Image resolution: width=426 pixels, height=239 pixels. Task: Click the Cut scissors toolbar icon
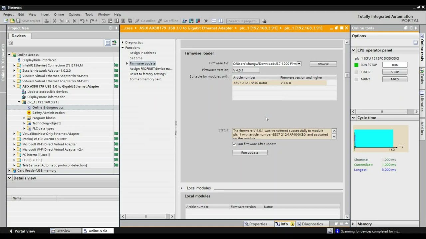54,21
